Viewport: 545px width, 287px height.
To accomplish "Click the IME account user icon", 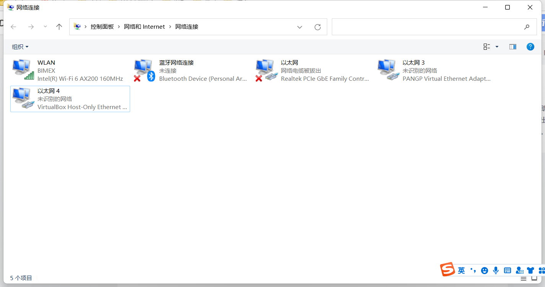I will click(x=519, y=271).
